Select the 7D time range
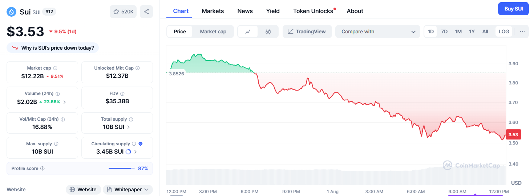This screenshot has width=530, height=196. (444, 32)
